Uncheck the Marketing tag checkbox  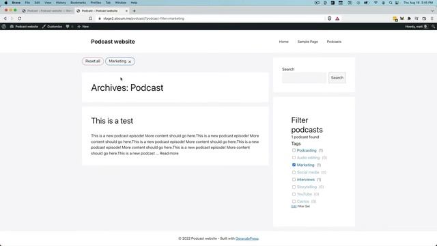click(x=294, y=165)
